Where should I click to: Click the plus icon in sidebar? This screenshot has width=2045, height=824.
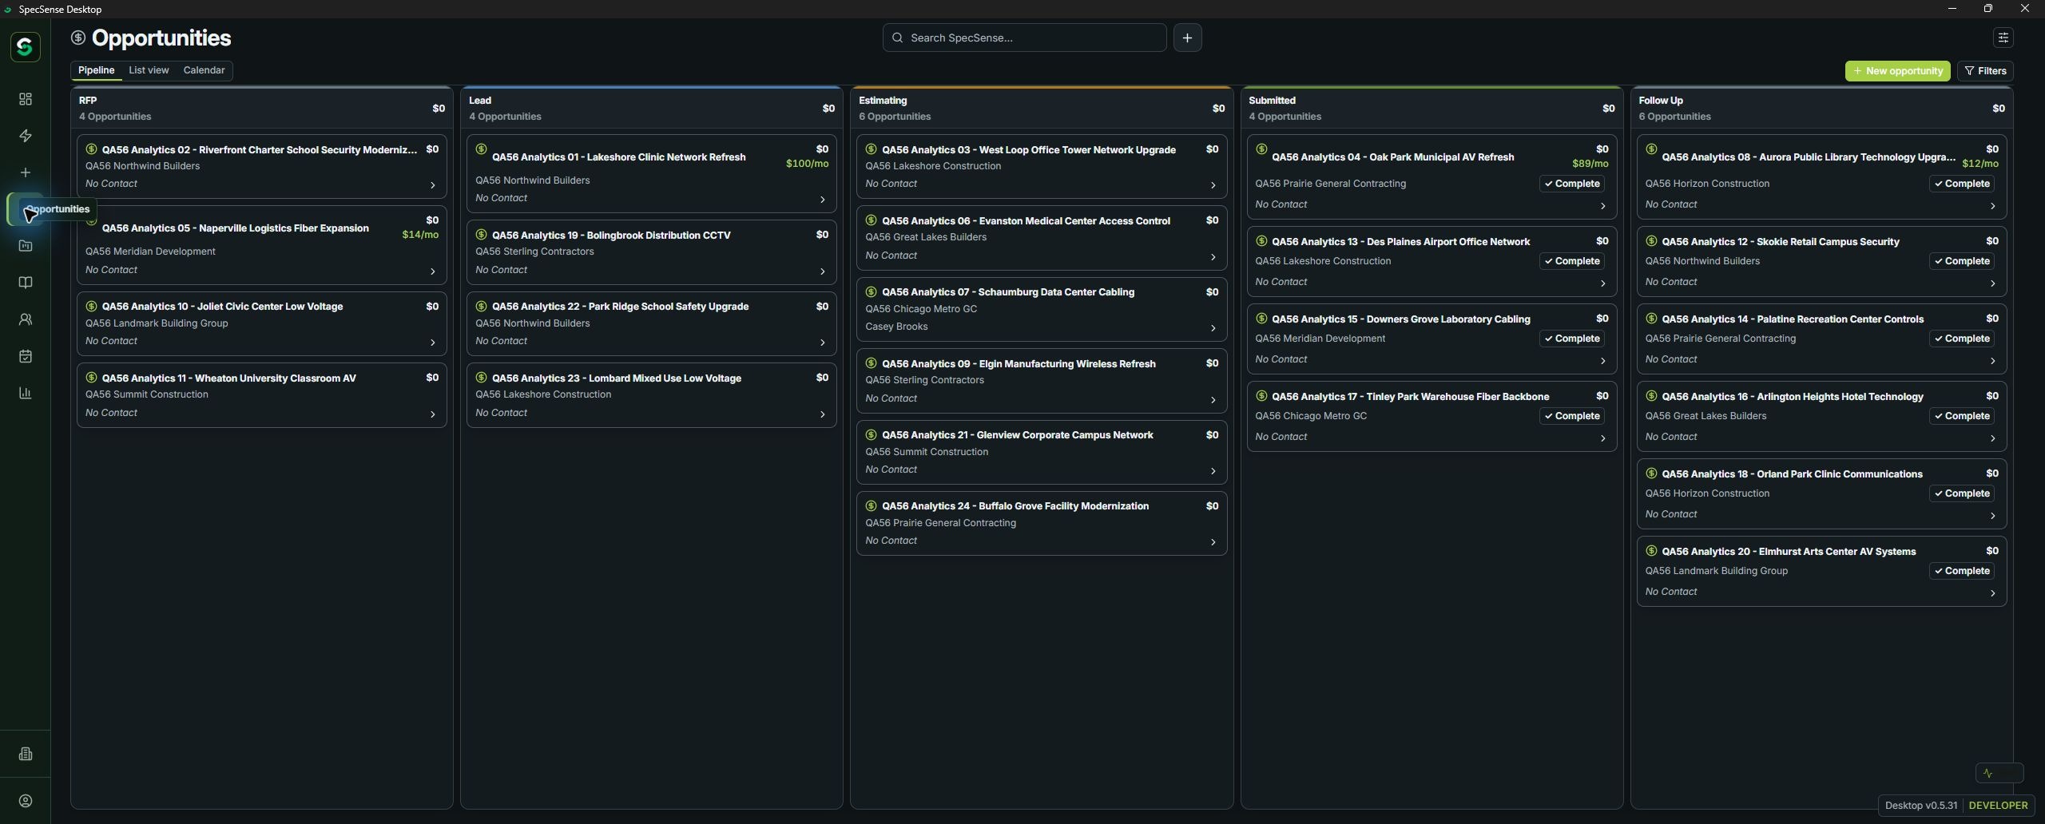(26, 172)
